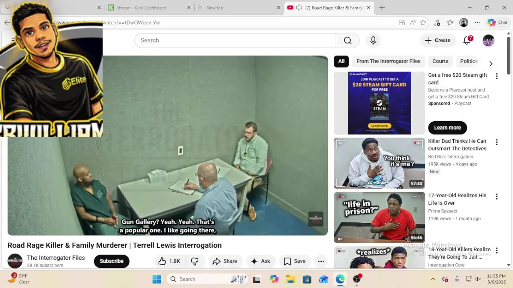Close the Kick Dashboard tab
Image resolution: width=513 pixels, height=288 pixels.
[x=190, y=8]
